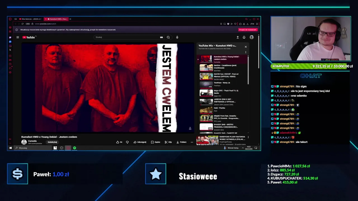
Task: Click Przejdź do rozszerzeń button
Action: 248,30
